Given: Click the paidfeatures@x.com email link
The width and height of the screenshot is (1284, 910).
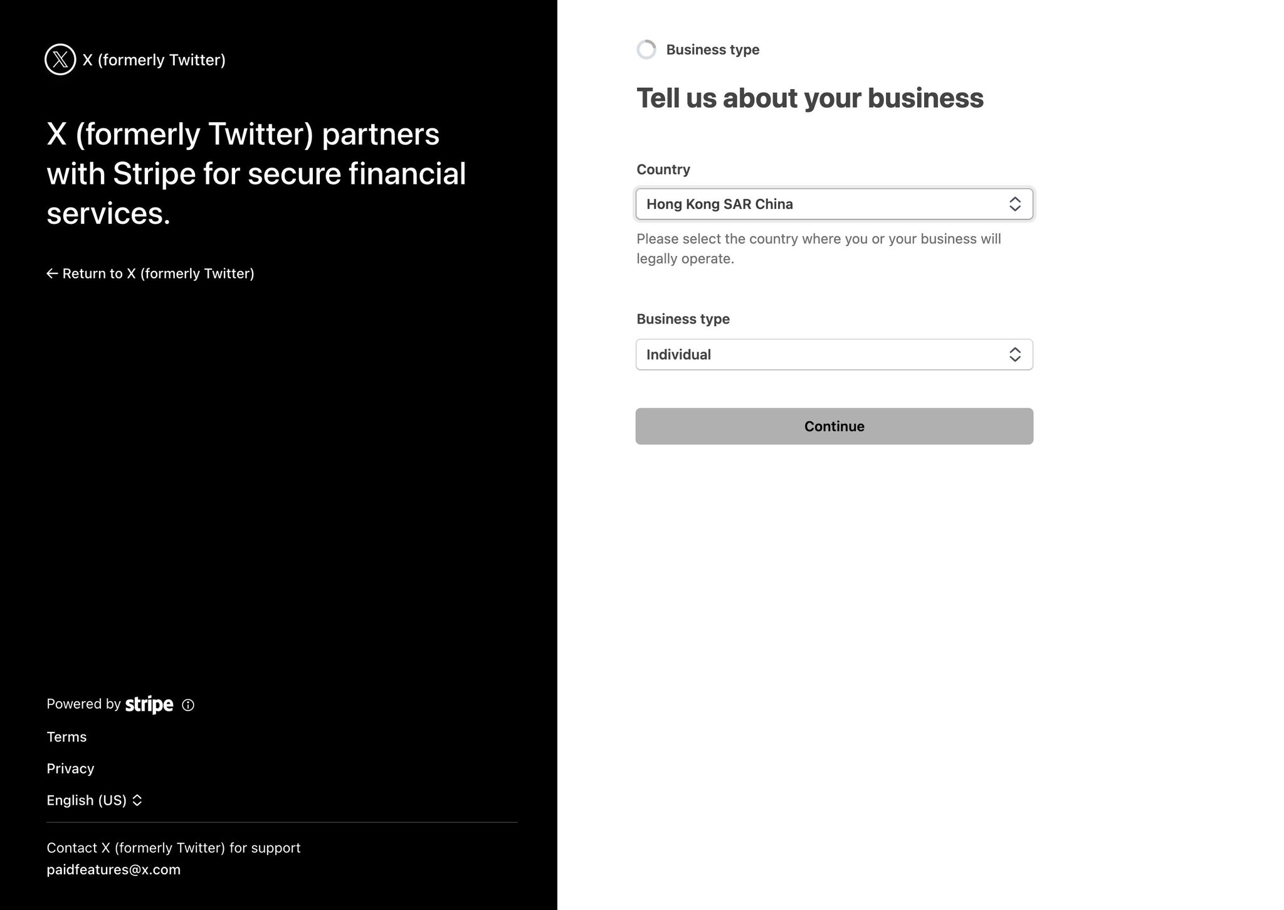Looking at the screenshot, I should 113,870.
